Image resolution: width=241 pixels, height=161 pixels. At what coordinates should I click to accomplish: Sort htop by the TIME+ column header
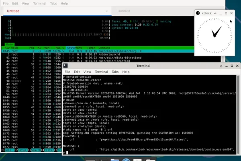tap(91, 48)
